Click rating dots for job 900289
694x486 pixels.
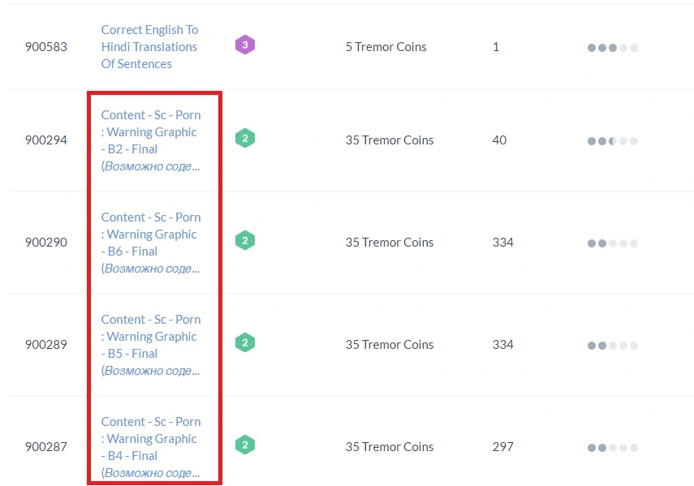[x=613, y=346]
